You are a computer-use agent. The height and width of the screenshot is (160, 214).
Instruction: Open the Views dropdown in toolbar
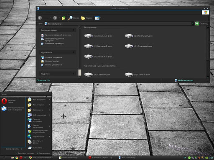tap(98, 18)
